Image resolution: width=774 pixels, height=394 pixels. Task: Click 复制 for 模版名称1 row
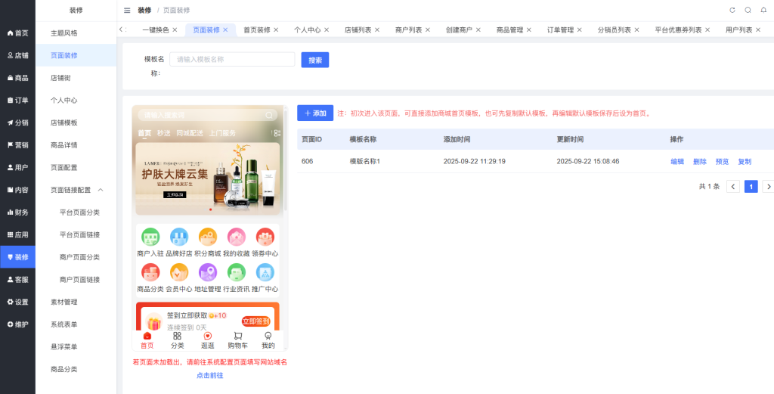[745, 161]
